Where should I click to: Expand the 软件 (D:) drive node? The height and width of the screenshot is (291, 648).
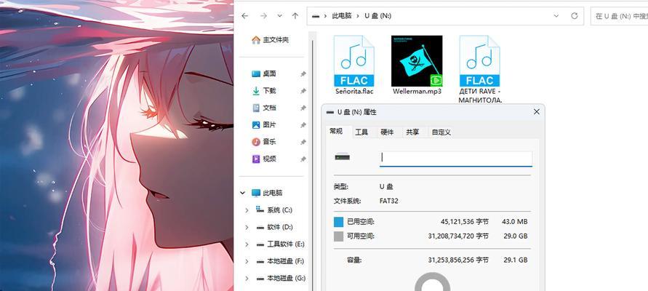pos(247,227)
